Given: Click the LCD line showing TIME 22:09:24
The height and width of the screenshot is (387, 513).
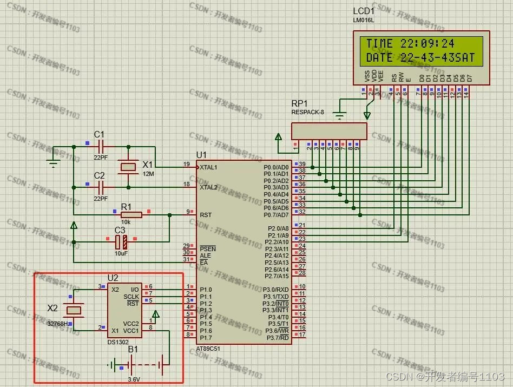Looking at the screenshot, I should [410, 43].
